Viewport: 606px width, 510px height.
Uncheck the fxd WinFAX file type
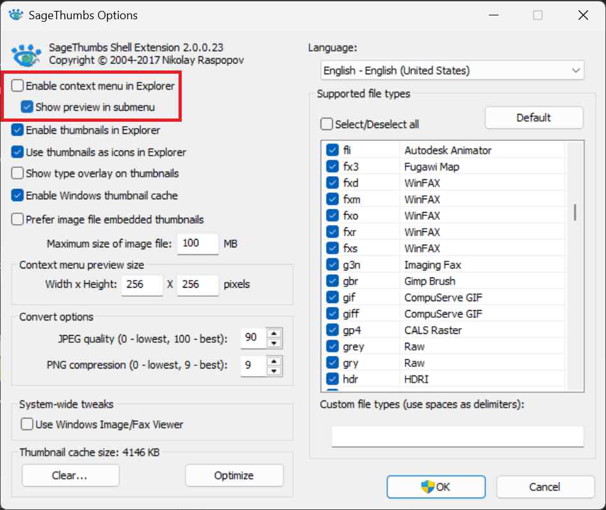[332, 183]
